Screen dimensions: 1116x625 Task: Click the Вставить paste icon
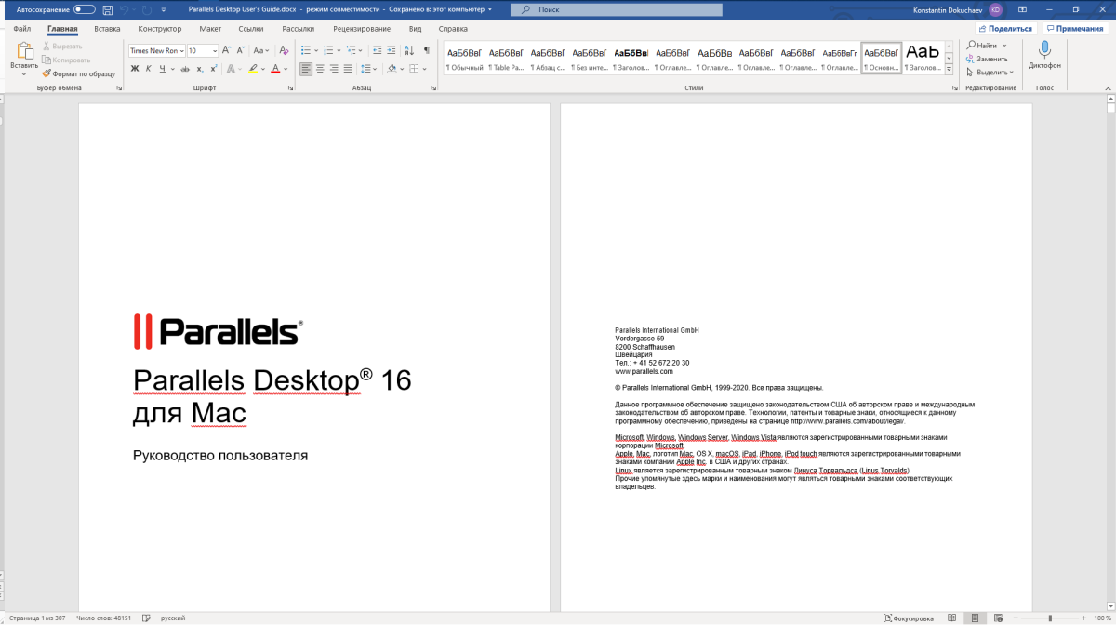[x=24, y=52]
